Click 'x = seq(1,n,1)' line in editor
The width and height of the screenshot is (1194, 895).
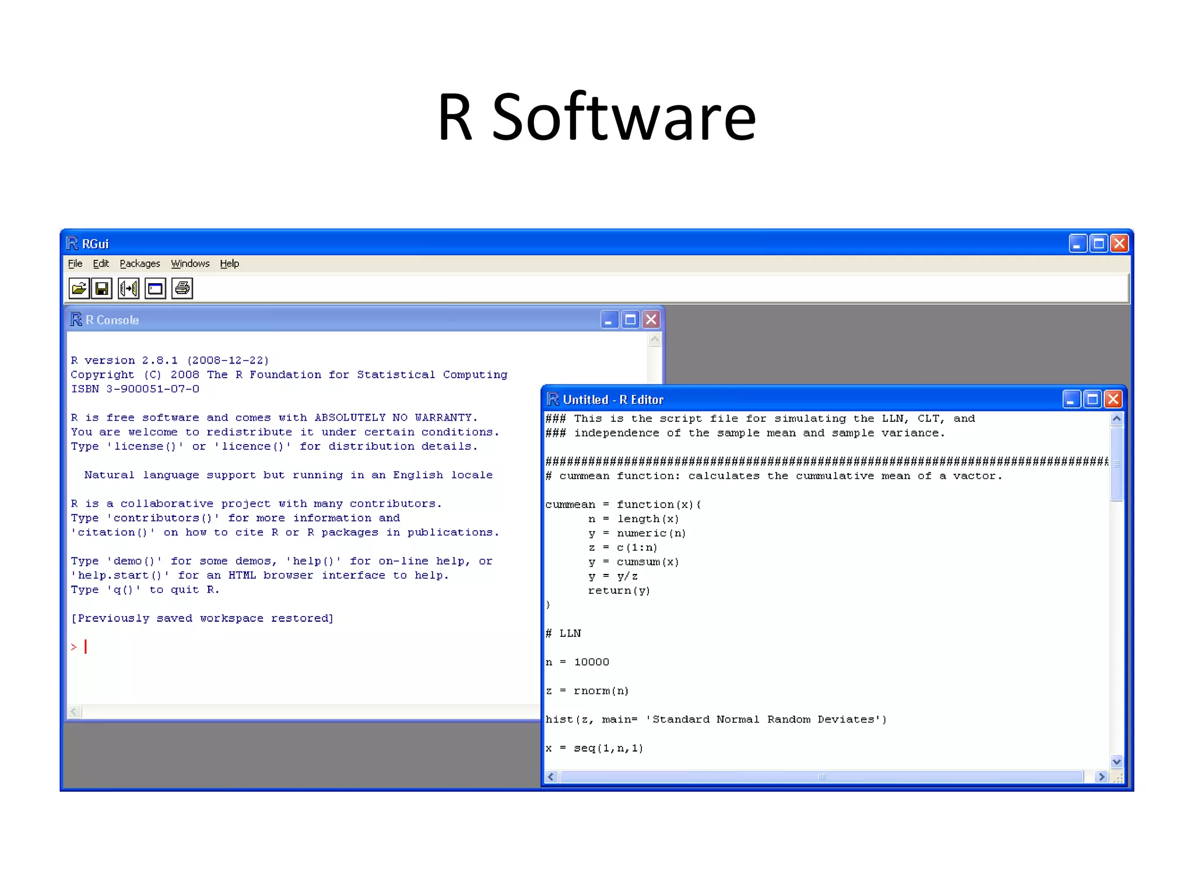coord(594,748)
